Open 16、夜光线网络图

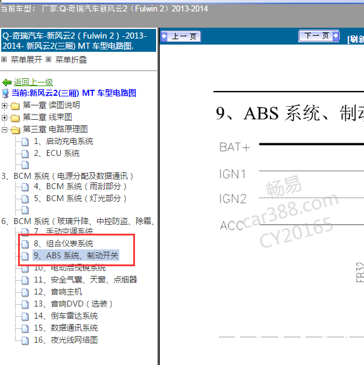pyautogui.click(x=66, y=340)
